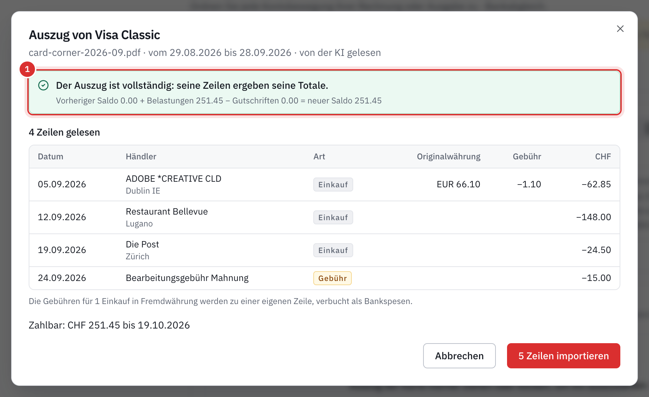Screen dimensions: 649x397
Task: Click the yellow Gebühr tag
Action: point(332,278)
